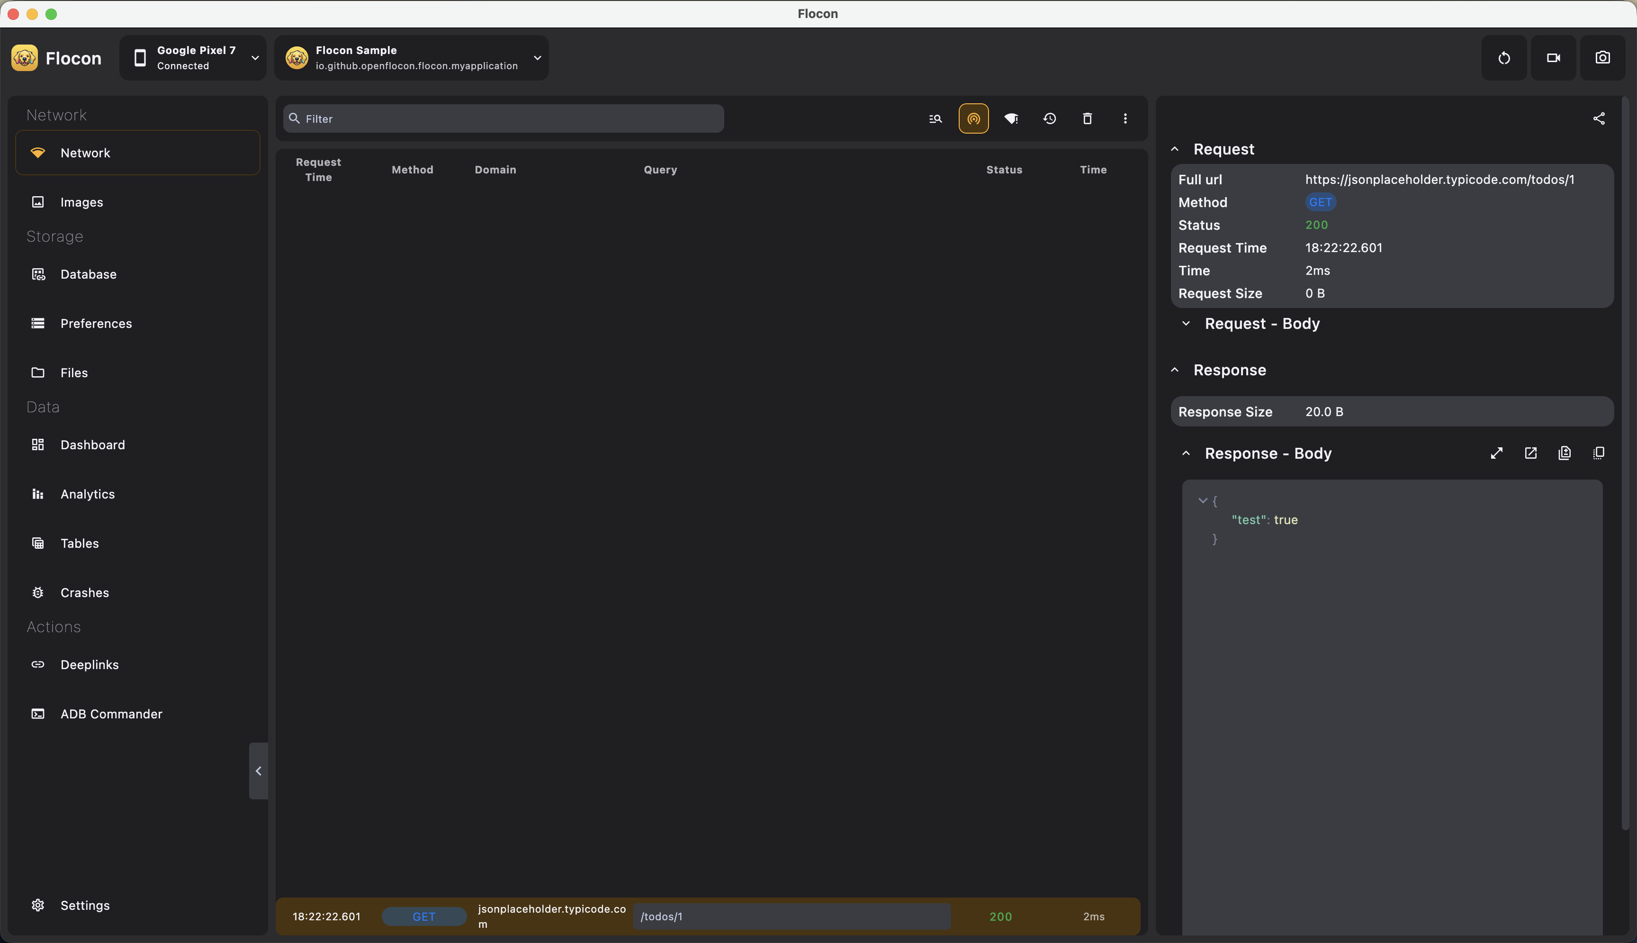Sort by Query column header

(660, 170)
